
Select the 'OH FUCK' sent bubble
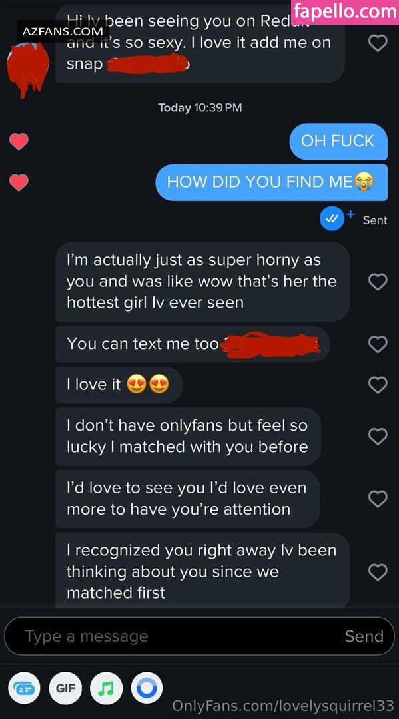(338, 141)
